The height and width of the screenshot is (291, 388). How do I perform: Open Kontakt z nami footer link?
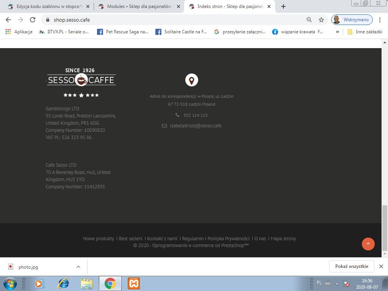[162, 239]
